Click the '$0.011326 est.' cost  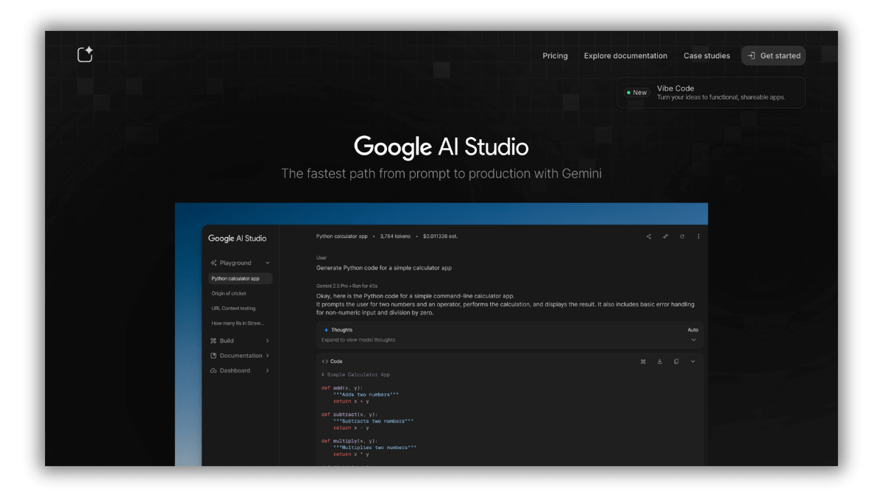439,236
